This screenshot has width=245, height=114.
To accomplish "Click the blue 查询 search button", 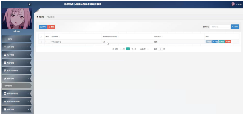I will (x=235, y=27).
